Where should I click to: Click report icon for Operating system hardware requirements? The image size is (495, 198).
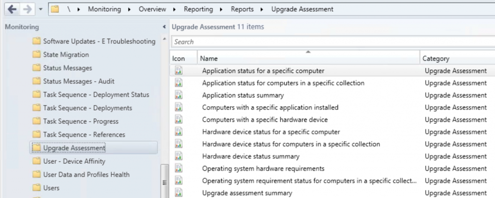[x=179, y=169]
